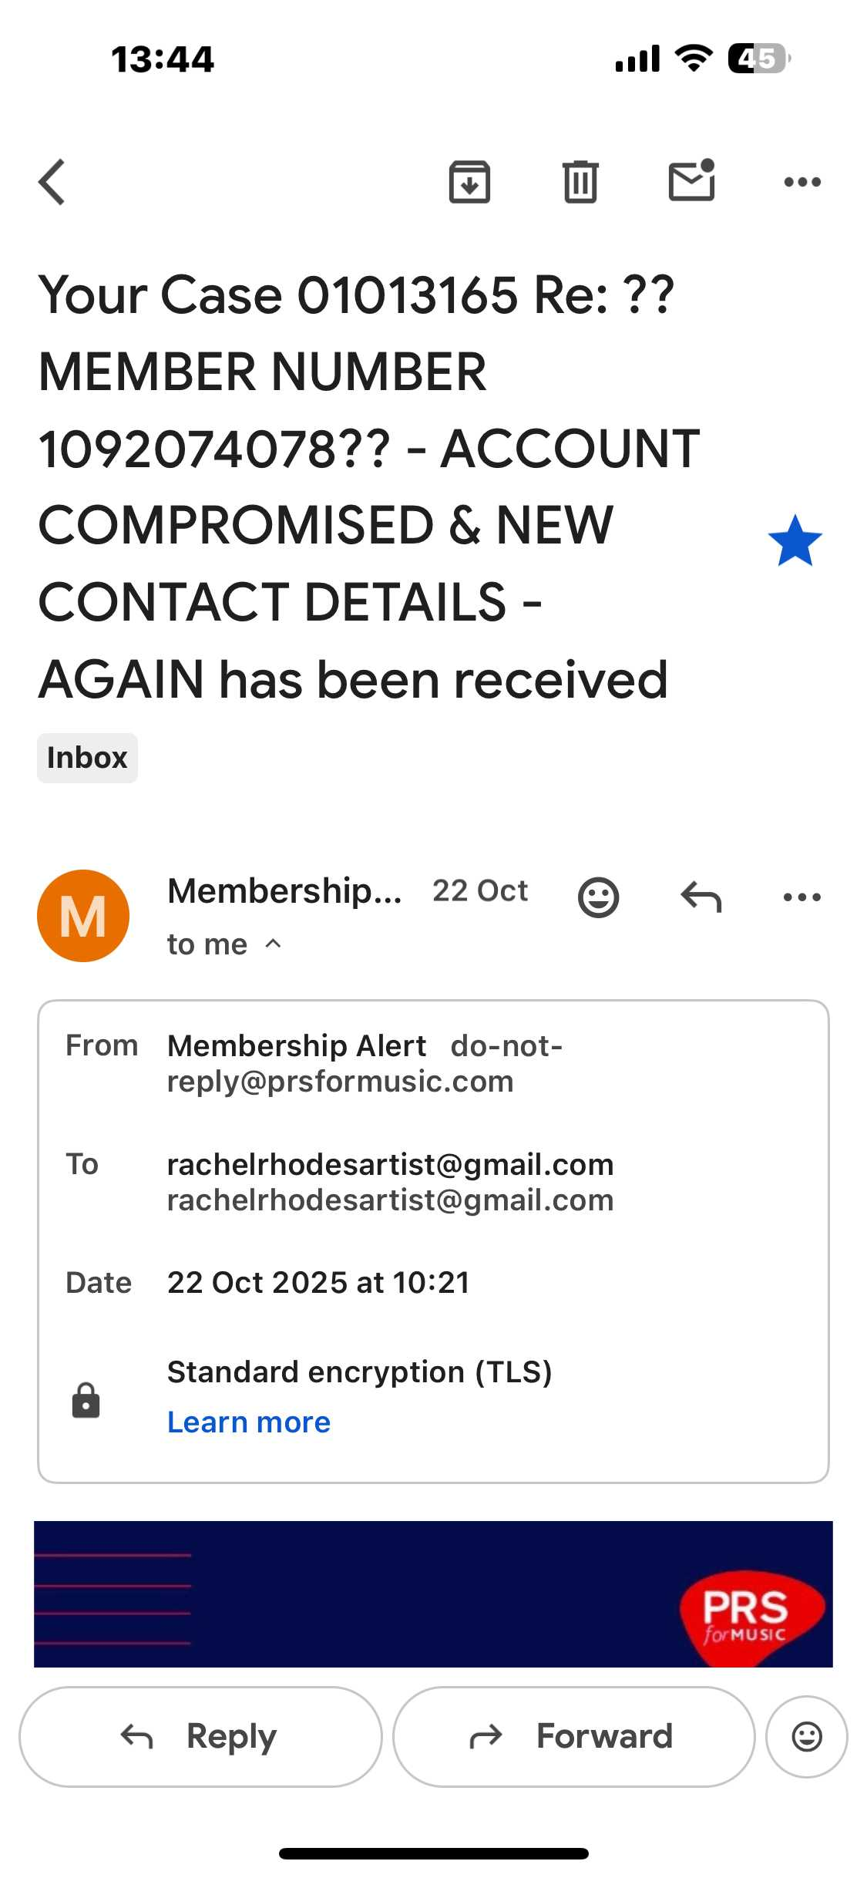This screenshot has width=867, height=1878.
Task: Open top toolbar more options menu
Action: [802, 182]
